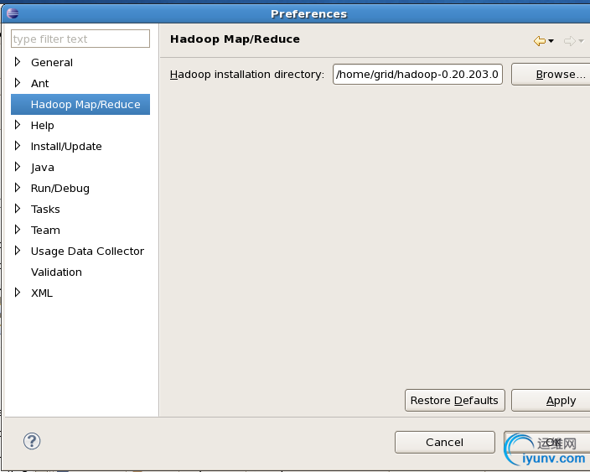Click the forward navigation arrow icon

pos(570,41)
